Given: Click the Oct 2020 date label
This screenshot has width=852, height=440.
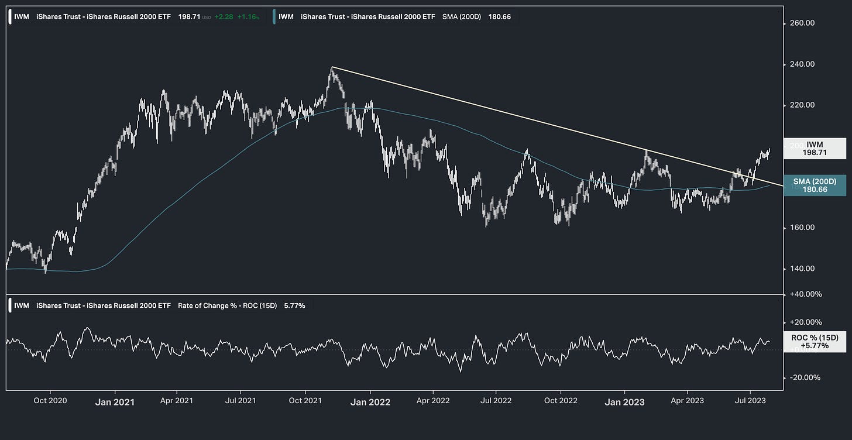Looking at the screenshot, I should coord(50,401).
